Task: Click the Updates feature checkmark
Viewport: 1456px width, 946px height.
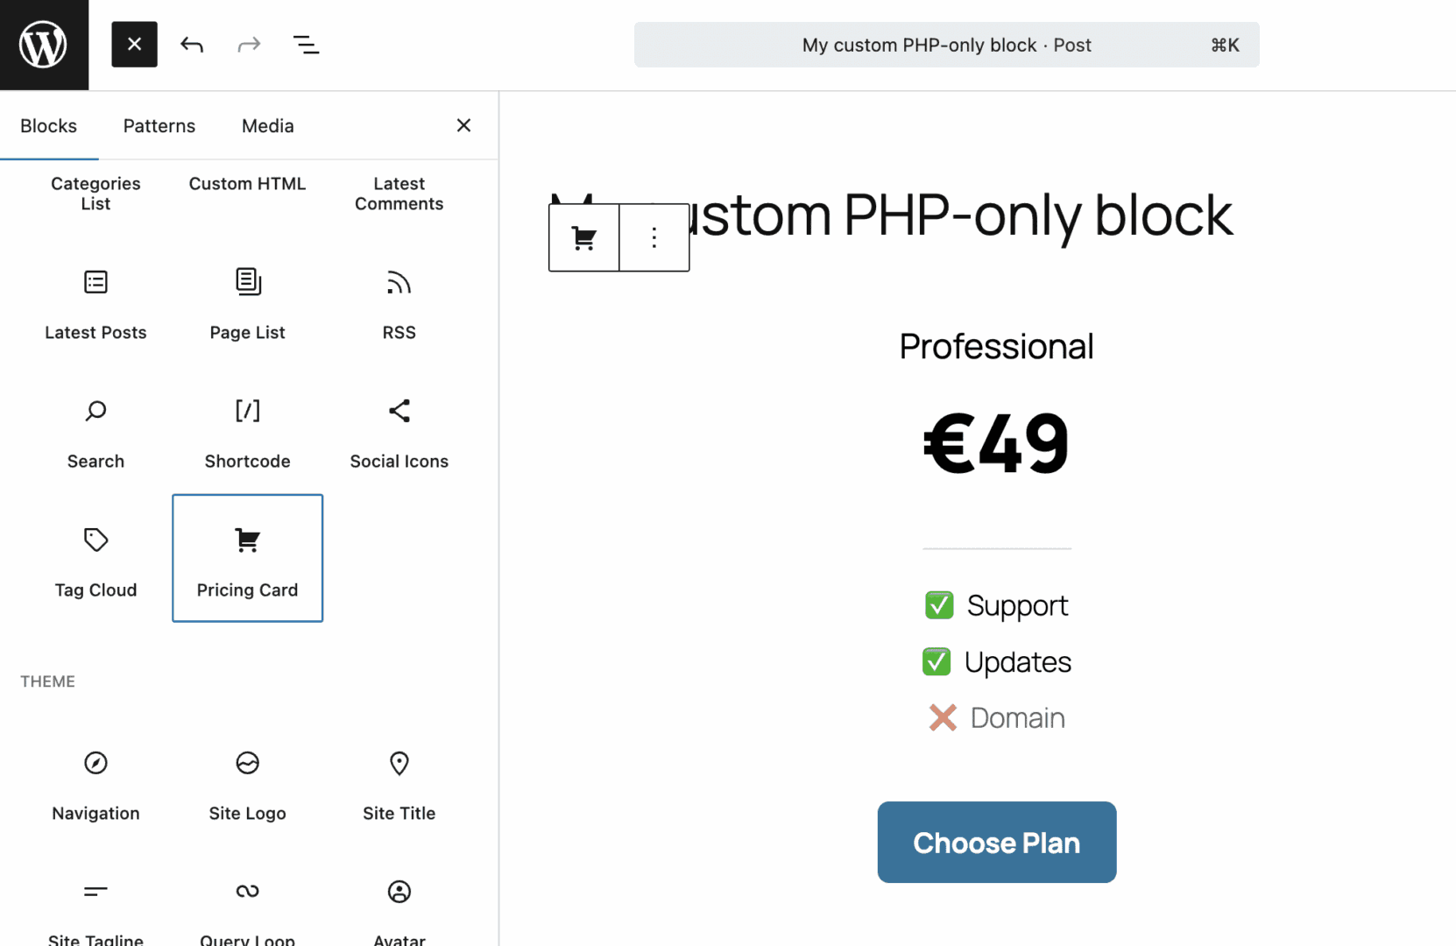Action: tap(937, 662)
